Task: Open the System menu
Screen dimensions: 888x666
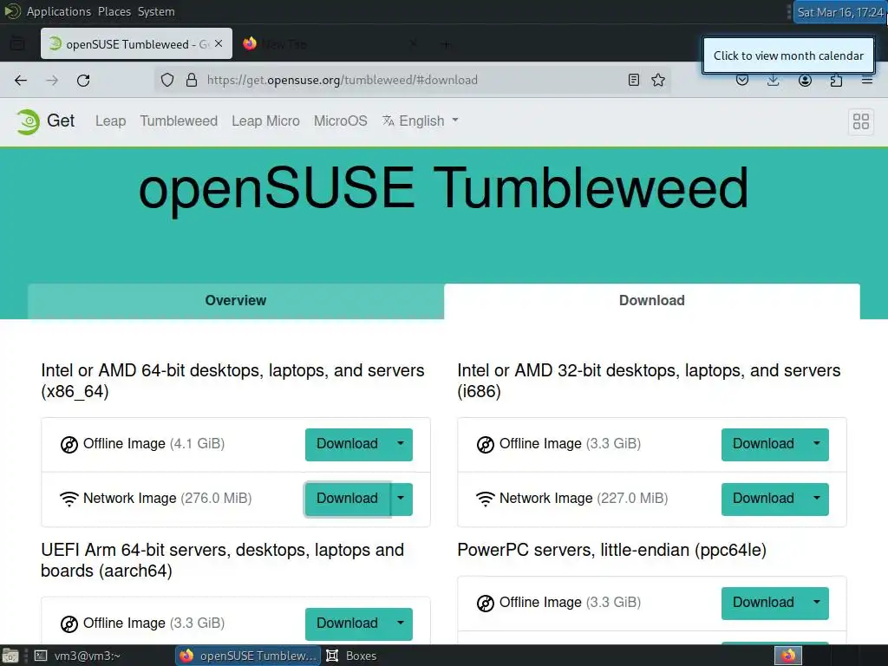Action: pos(156,11)
